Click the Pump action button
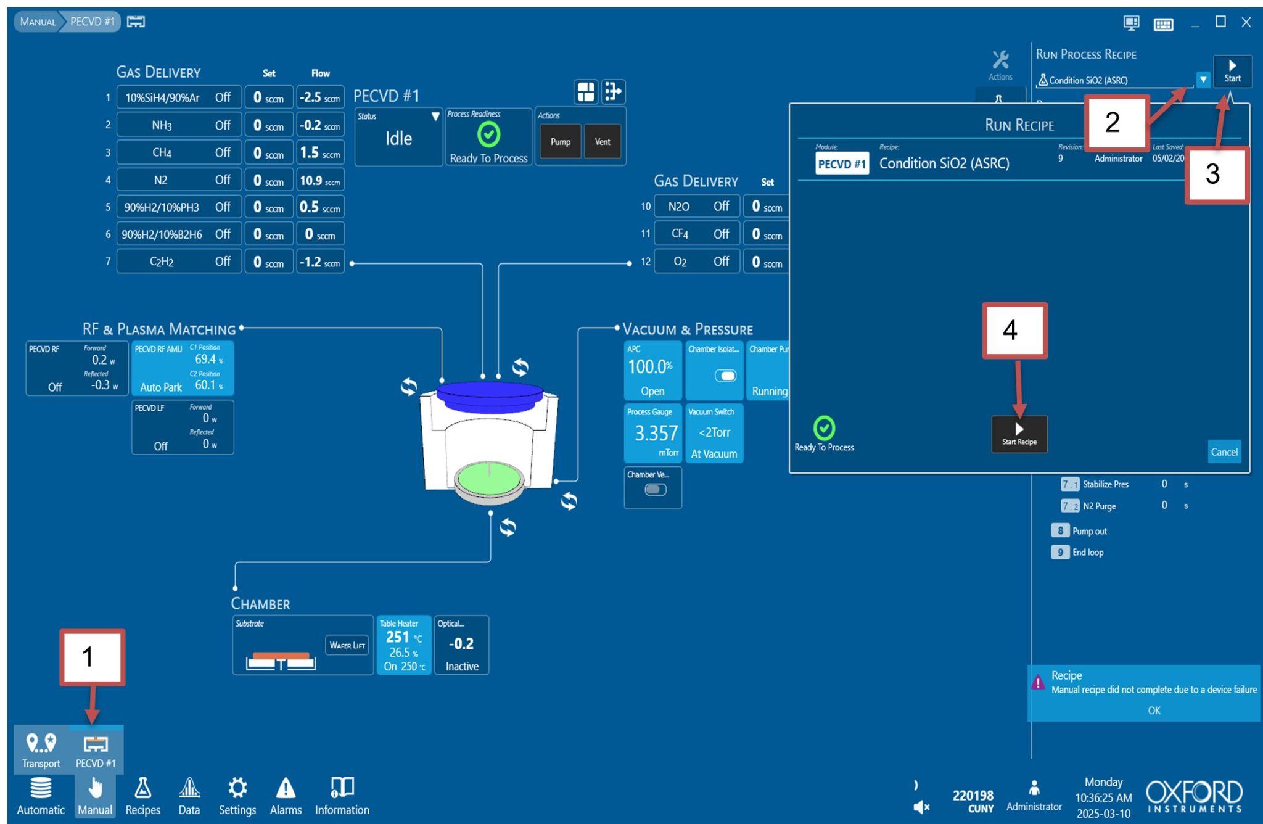 pos(560,141)
